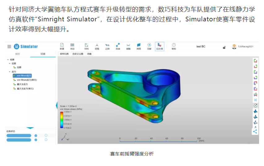Viewport: 264px width, 166px height.
Task: Select the 最大主应力 result item
Action: tap(20, 84)
